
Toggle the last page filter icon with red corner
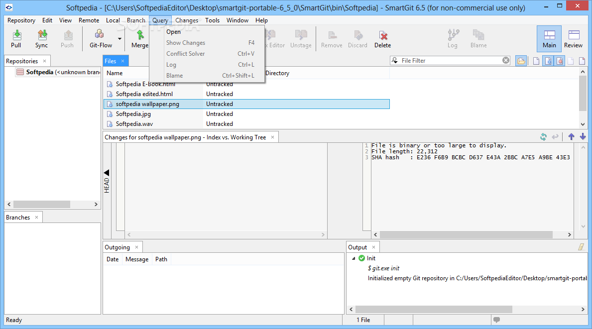point(582,61)
